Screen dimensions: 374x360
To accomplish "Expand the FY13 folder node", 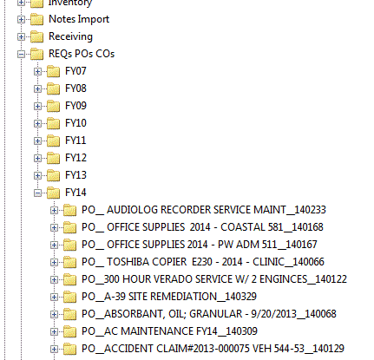I will point(37,175).
